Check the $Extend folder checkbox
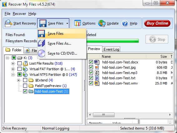The image size is (177, 133). (x=25, y=80)
